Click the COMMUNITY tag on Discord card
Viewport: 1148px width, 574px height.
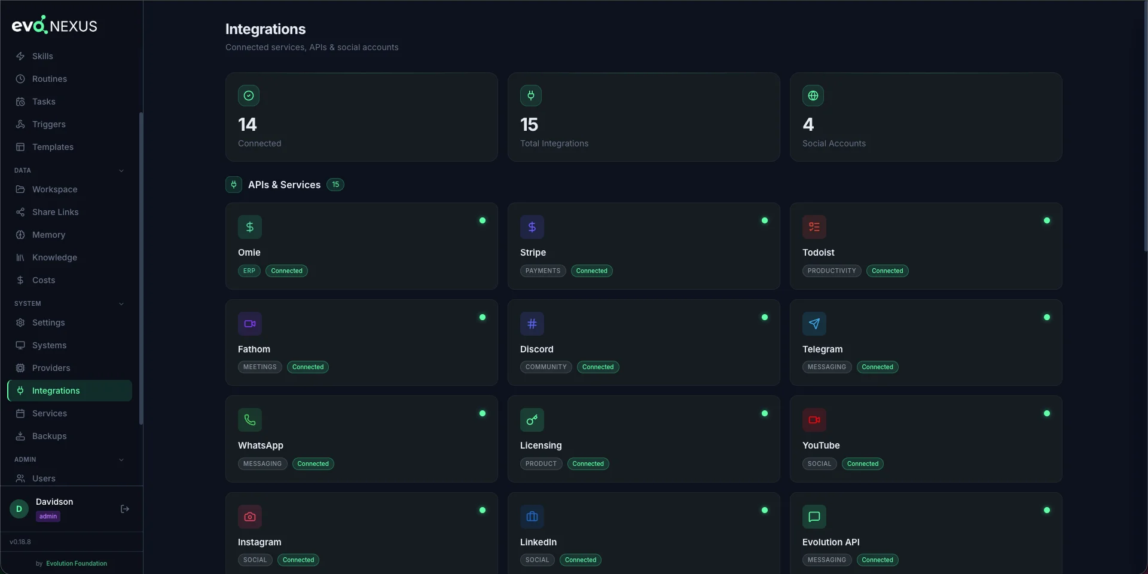tap(546, 367)
